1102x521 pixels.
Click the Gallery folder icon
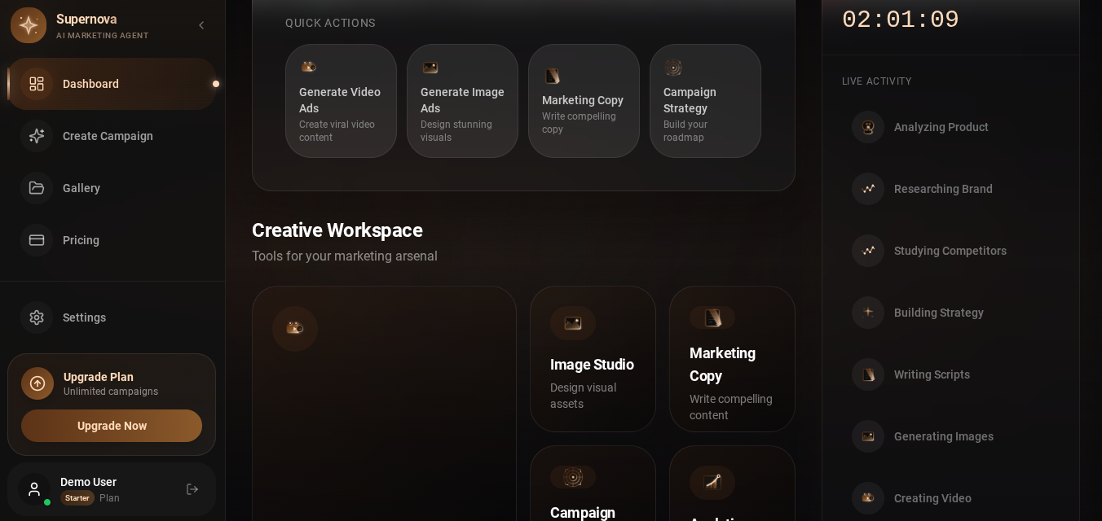tap(37, 188)
